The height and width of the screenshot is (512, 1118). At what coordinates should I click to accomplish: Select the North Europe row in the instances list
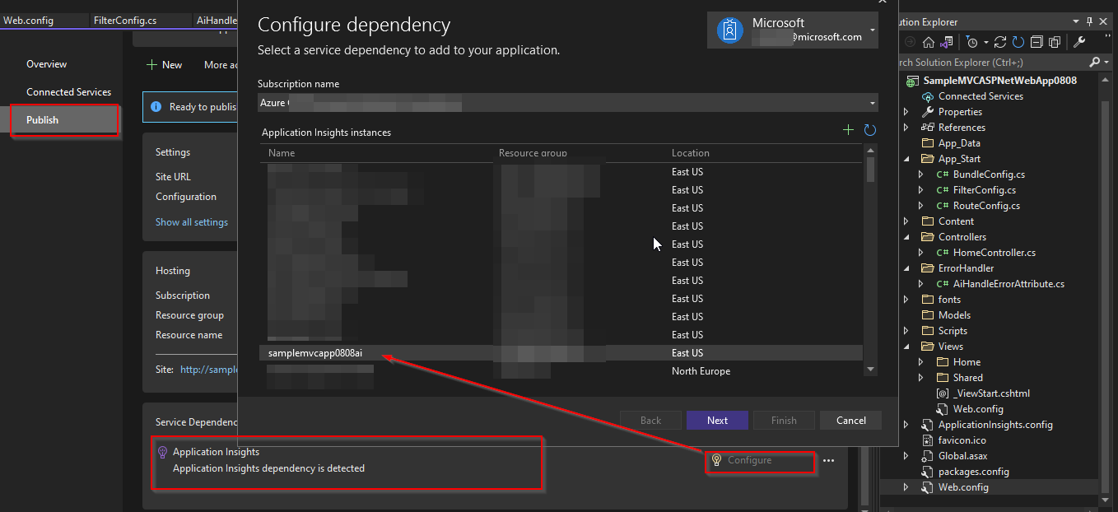point(561,371)
